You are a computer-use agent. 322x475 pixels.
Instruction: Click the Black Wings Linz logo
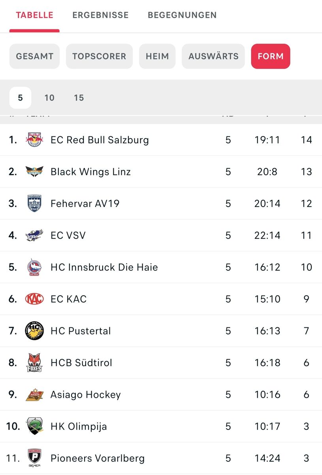tap(34, 171)
